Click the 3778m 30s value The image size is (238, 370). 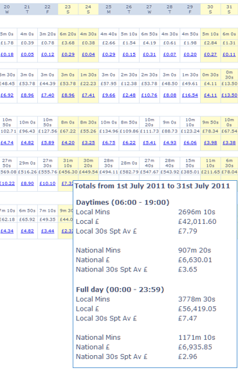click(x=197, y=299)
